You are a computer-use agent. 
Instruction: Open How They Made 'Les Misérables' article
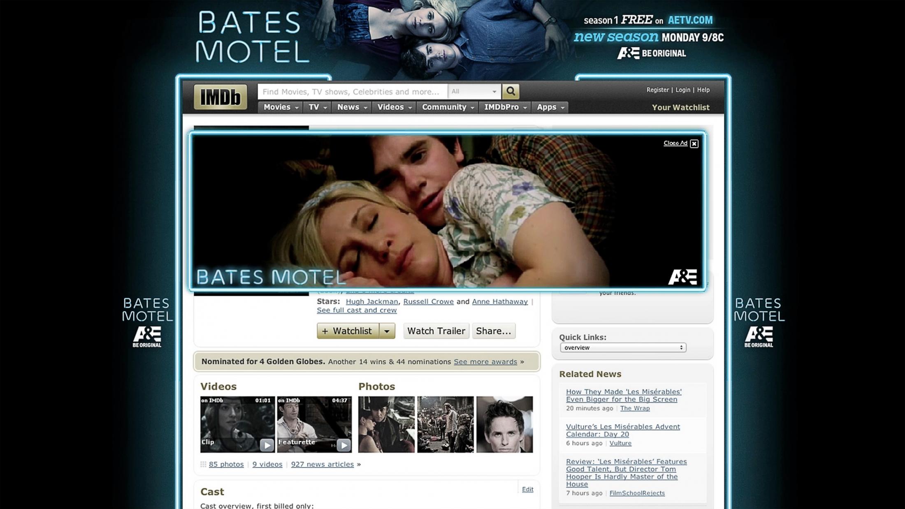[624, 396]
